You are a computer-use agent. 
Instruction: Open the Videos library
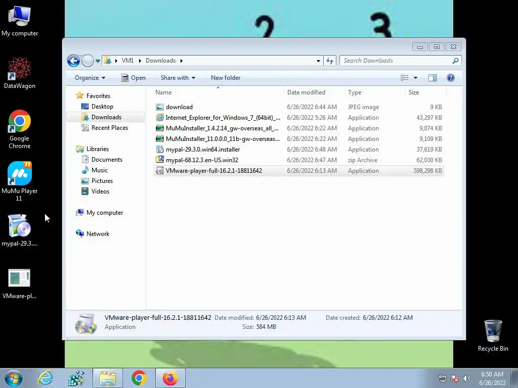tap(100, 191)
